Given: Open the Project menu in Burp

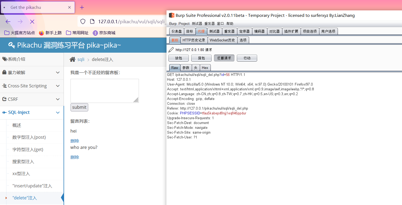Looking at the screenshot, I should click(184, 24).
